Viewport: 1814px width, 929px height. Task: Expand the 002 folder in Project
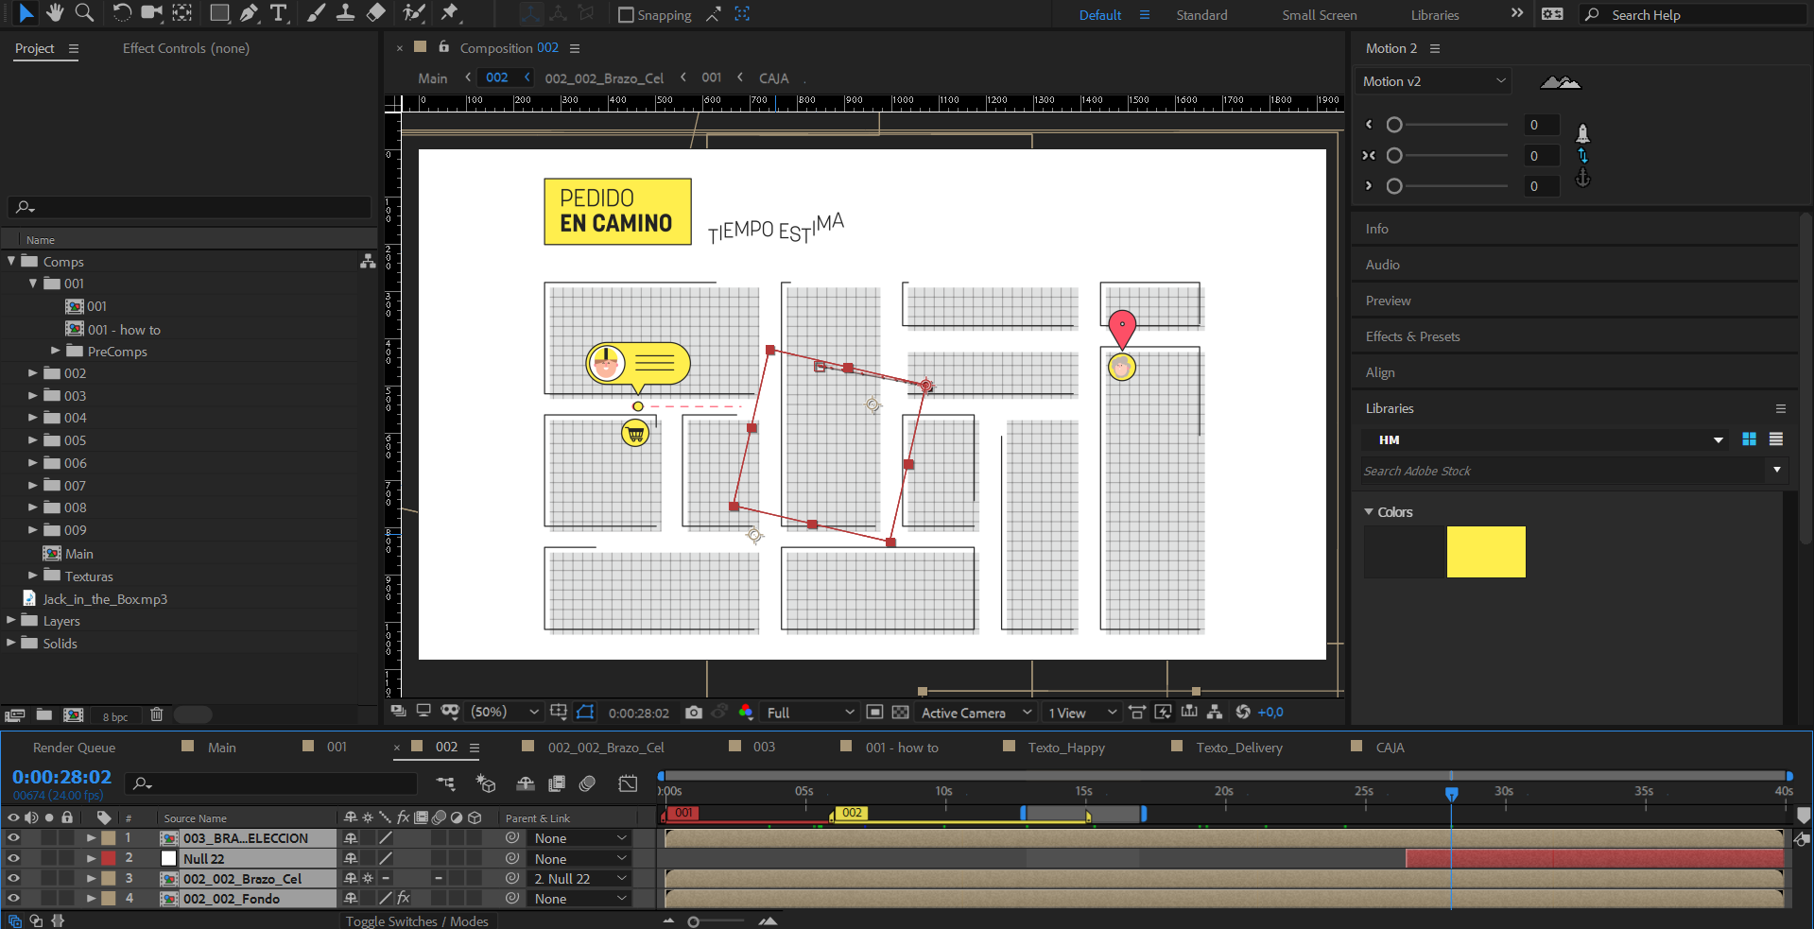(x=33, y=373)
